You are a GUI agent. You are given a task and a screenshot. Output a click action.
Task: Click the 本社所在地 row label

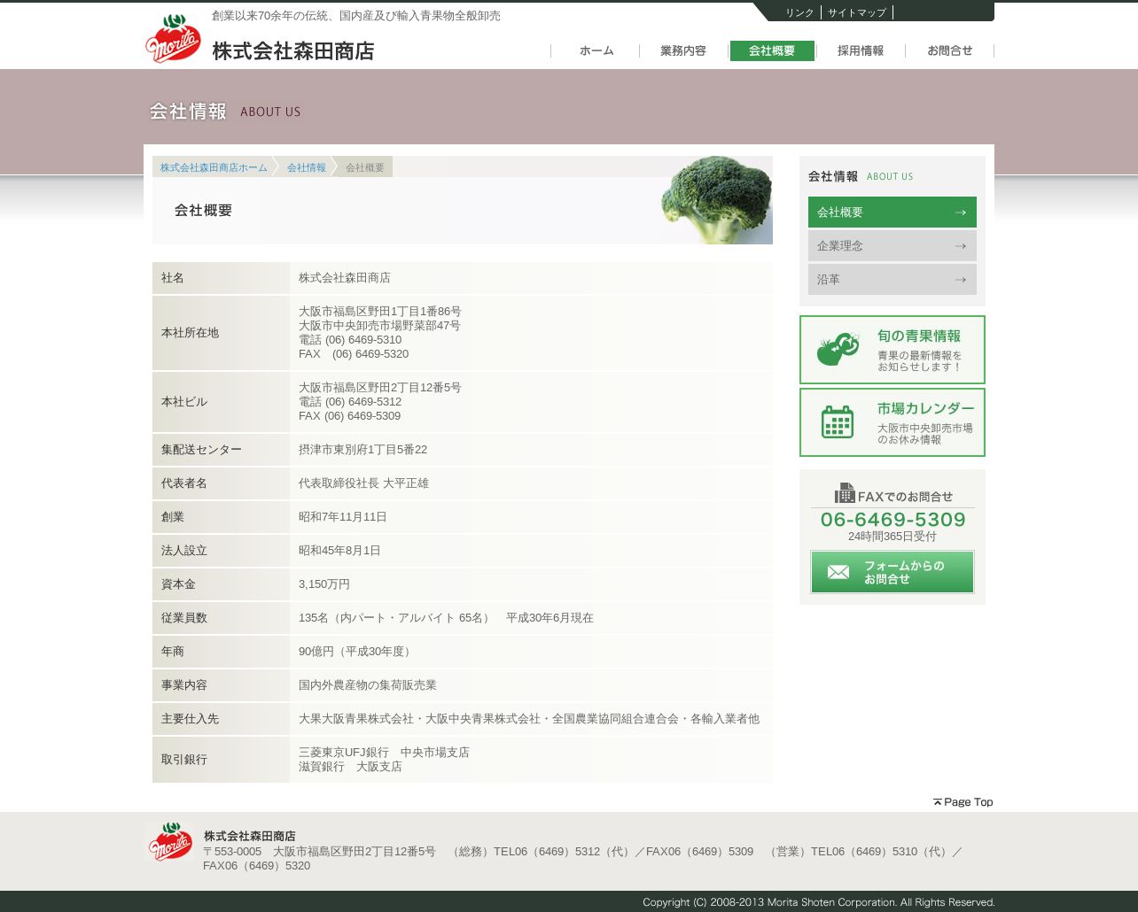(190, 333)
